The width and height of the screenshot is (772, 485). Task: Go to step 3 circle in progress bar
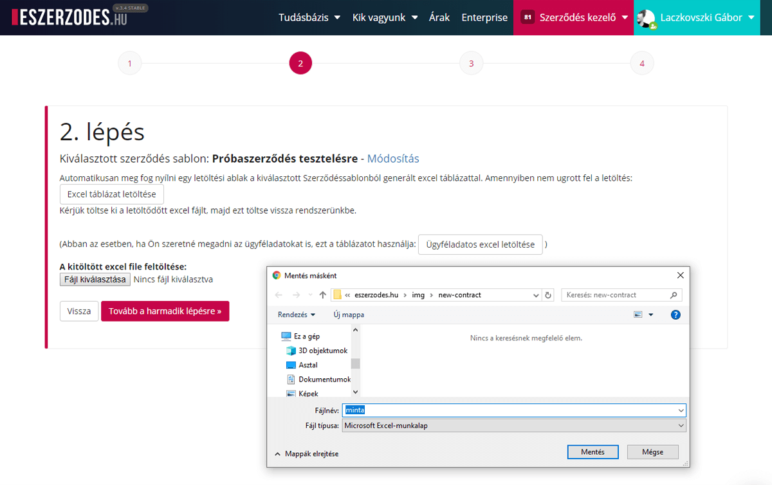(x=471, y=64)
